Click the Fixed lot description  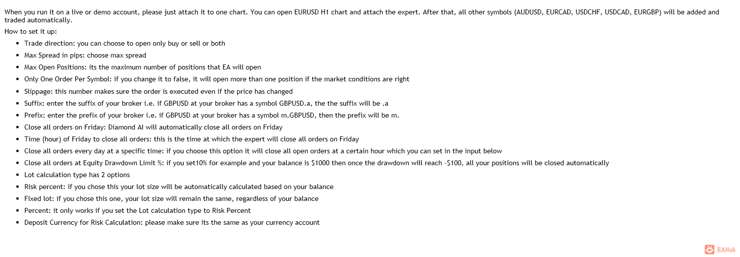172,198
